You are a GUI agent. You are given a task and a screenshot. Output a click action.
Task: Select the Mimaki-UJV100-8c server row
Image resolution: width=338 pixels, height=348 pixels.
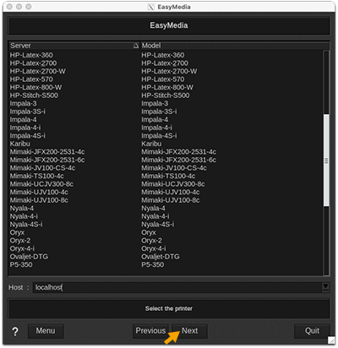click(x=39, y=200)
